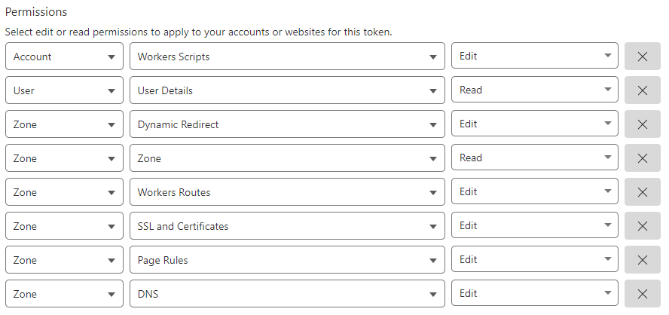Delete the User Details permission row

tap(642, 90)
